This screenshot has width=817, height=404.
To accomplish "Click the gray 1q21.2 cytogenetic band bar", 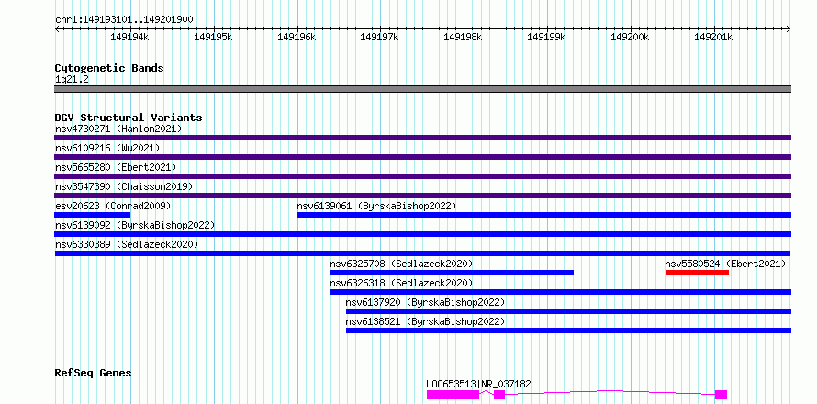I will (422, 89).
